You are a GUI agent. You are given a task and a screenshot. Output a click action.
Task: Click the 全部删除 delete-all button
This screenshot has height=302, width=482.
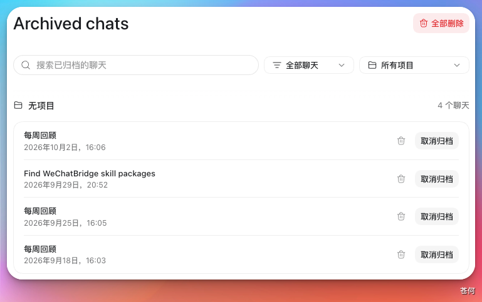pos(441,23)
